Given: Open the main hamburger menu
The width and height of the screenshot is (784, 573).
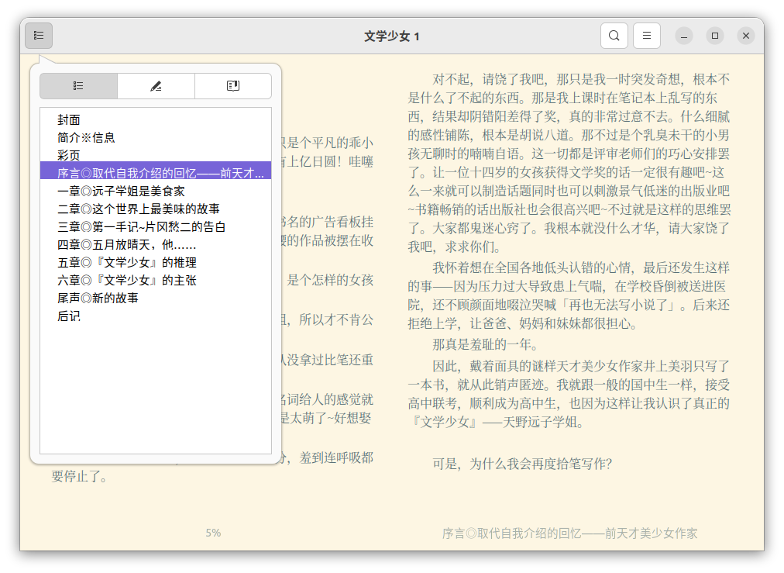Looking at the screenshot, I should (x=646, y=36).
